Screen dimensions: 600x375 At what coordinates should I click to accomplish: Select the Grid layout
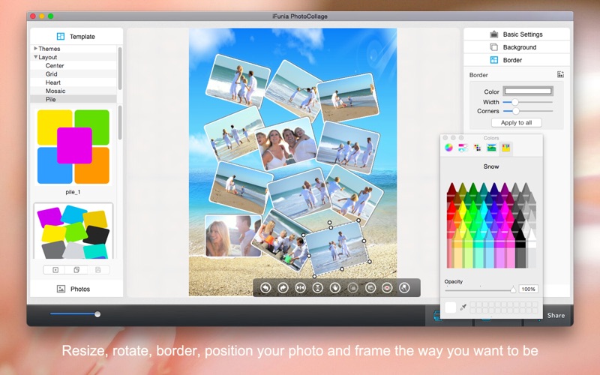(51, 73)
